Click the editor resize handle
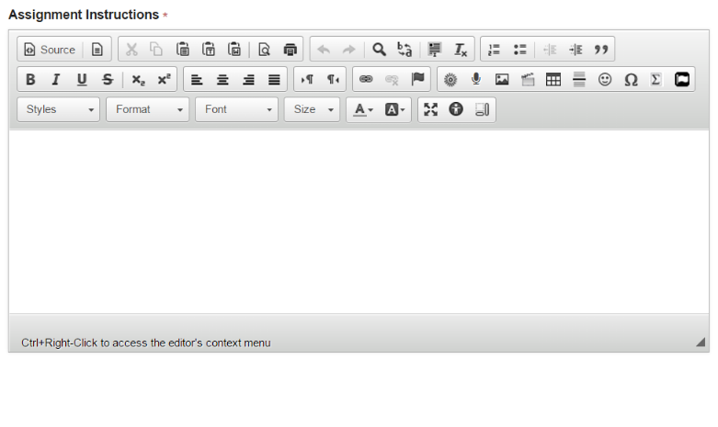The height and width of the screenshot is (427, 718). point(701,342)
